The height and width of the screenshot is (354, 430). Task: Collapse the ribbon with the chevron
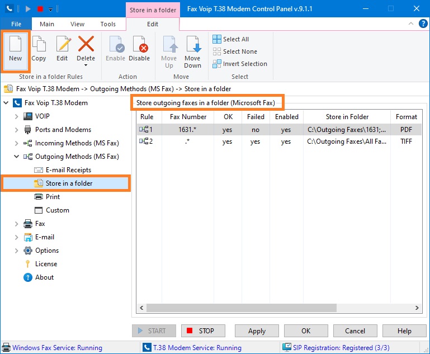point(411,23)
